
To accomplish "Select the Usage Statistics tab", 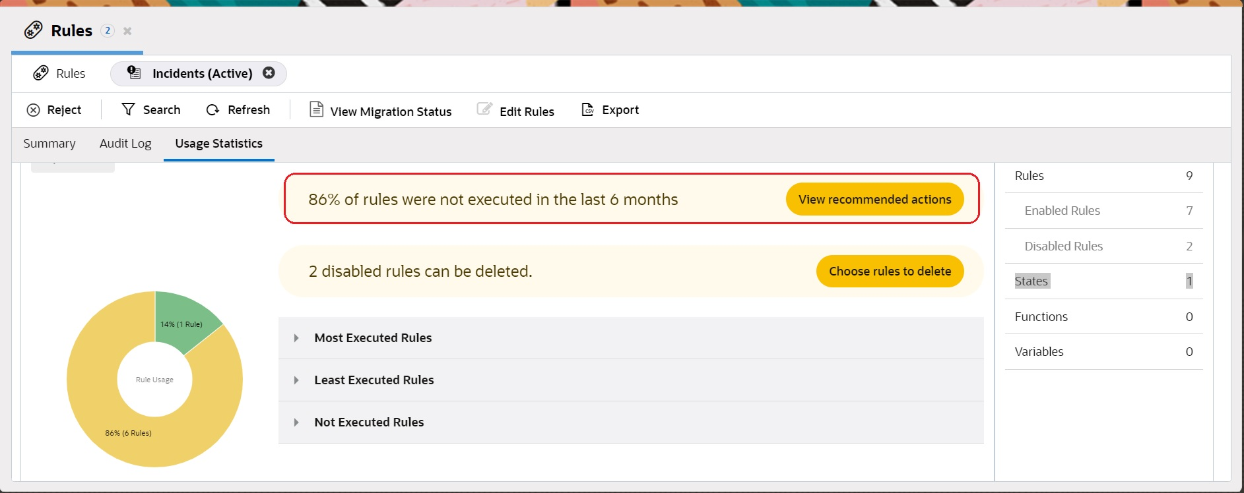I will pyautogui.click(x=218, y=144).
